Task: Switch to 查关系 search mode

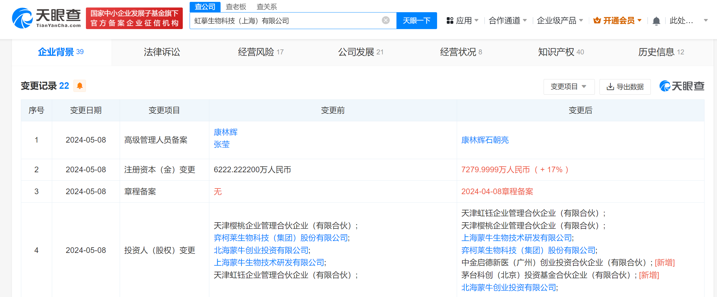Action: tap(266, 7)
